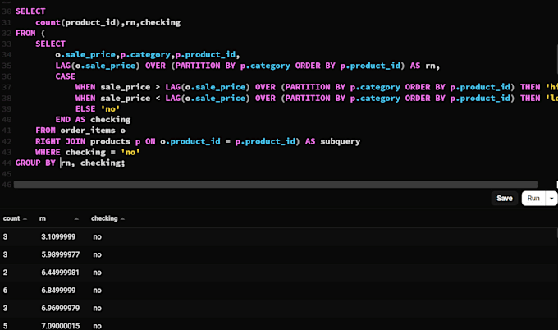This screenshot has width=558, height=330.
Task: Click WHERE keyword on line 43
Action: (48, 152)
